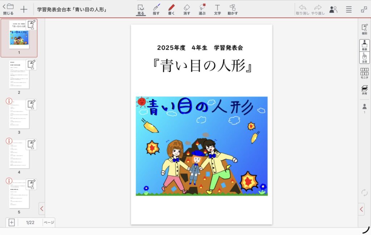Choose the 文字 text tool
This screenshot has height=235, width=371.
(x=217, y=9)
